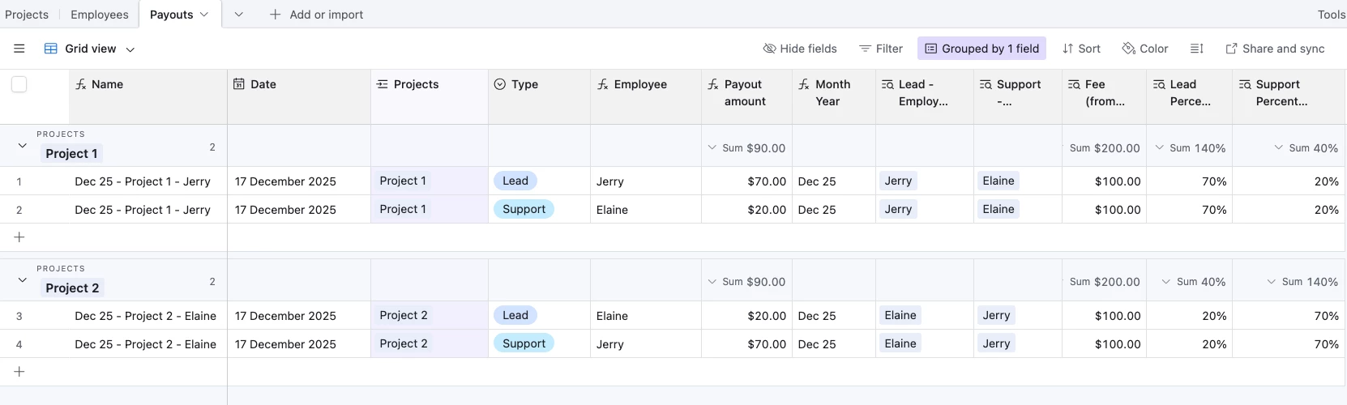
Task: Click the Share and sync icon
Action: tap(1231, 49)
